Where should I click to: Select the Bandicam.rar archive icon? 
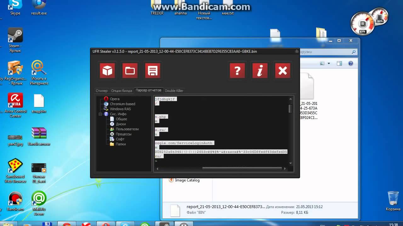[x=39, y=137]
